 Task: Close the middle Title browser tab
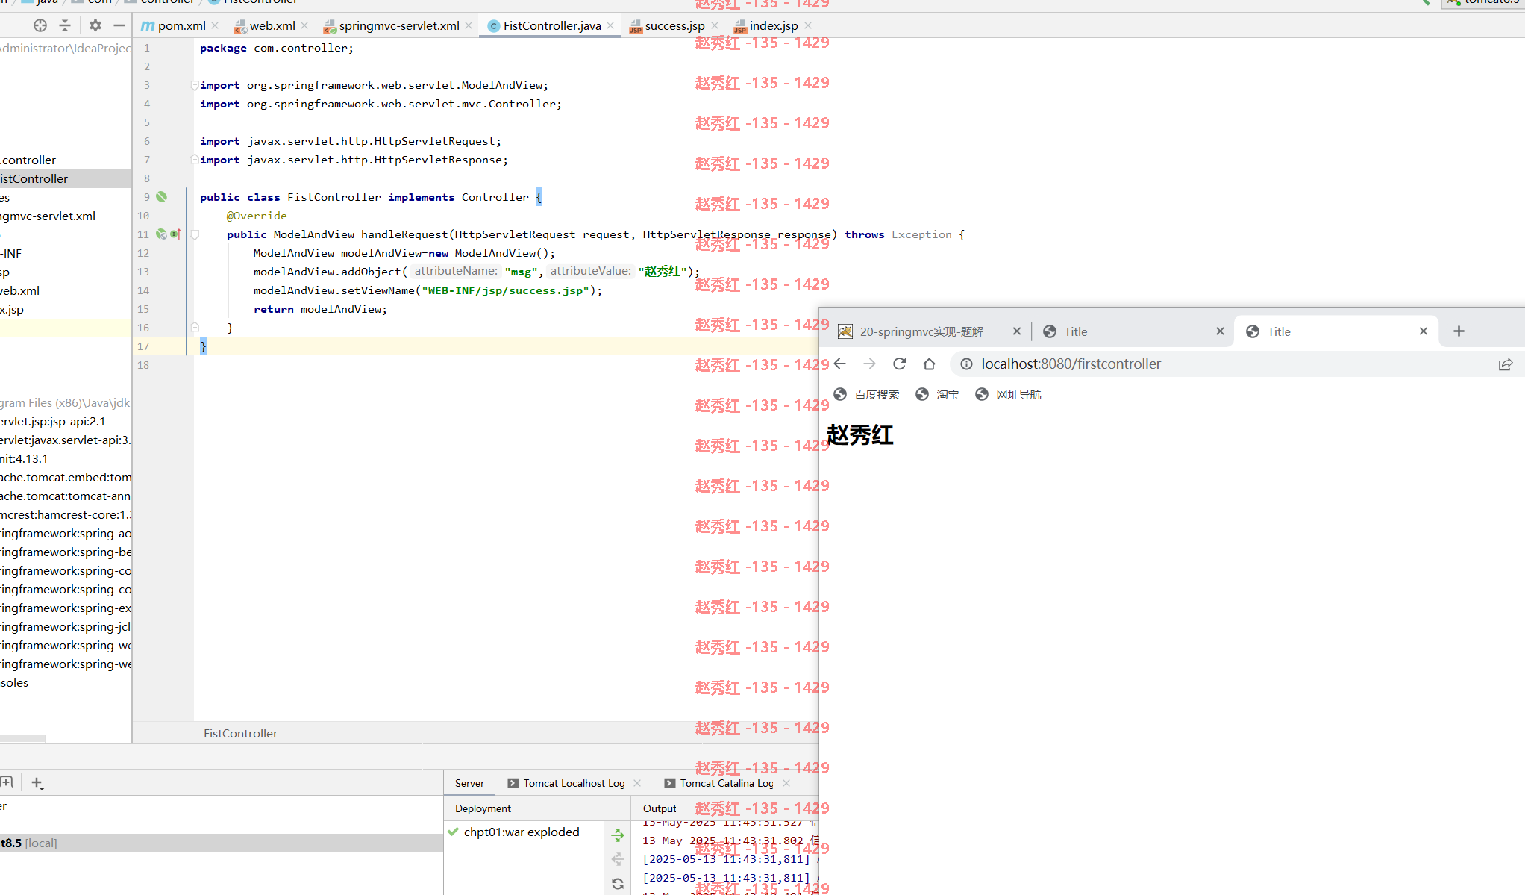pyautogui.click(x=1220, y=331)
